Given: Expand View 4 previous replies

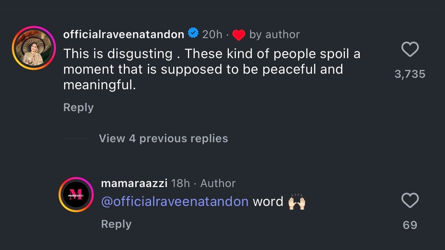Looking at the screenshot, I should (163, 139).
